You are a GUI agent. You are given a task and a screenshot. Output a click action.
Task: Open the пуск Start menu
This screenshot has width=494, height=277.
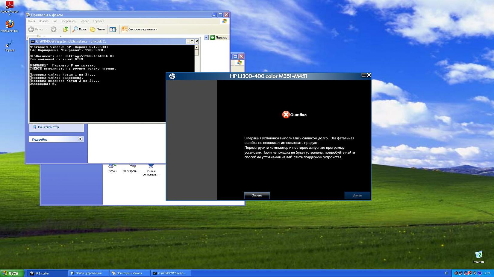tap(12, 273)
